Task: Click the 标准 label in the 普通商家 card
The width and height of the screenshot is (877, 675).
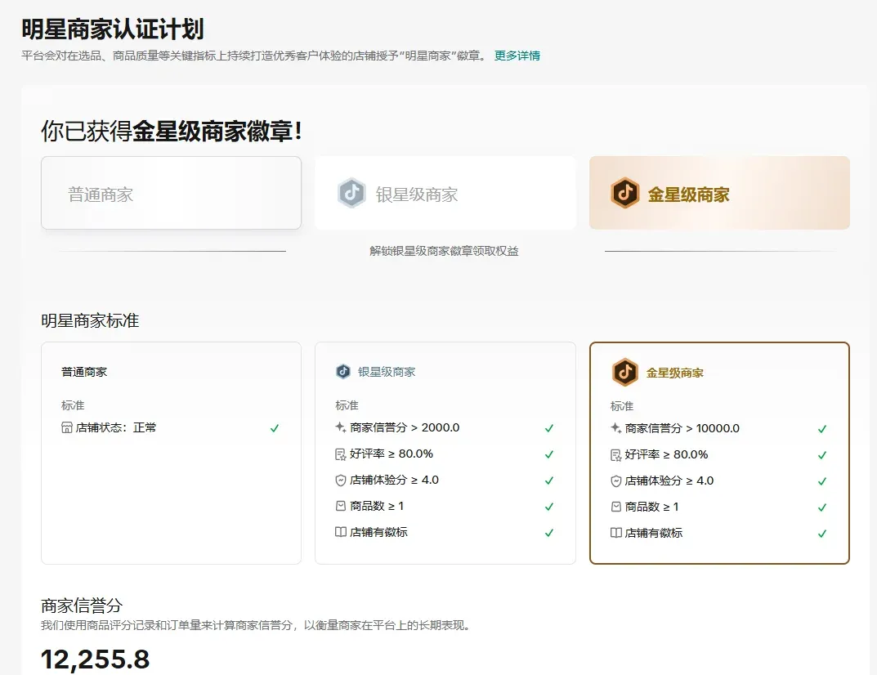Action: pyautogui.click(x=73, y=405)
